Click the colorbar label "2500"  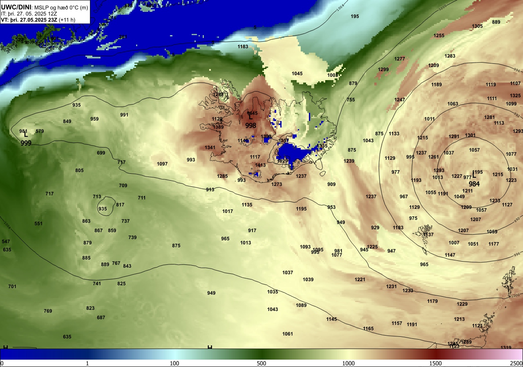pyautogui.click(x=517, y=363)
